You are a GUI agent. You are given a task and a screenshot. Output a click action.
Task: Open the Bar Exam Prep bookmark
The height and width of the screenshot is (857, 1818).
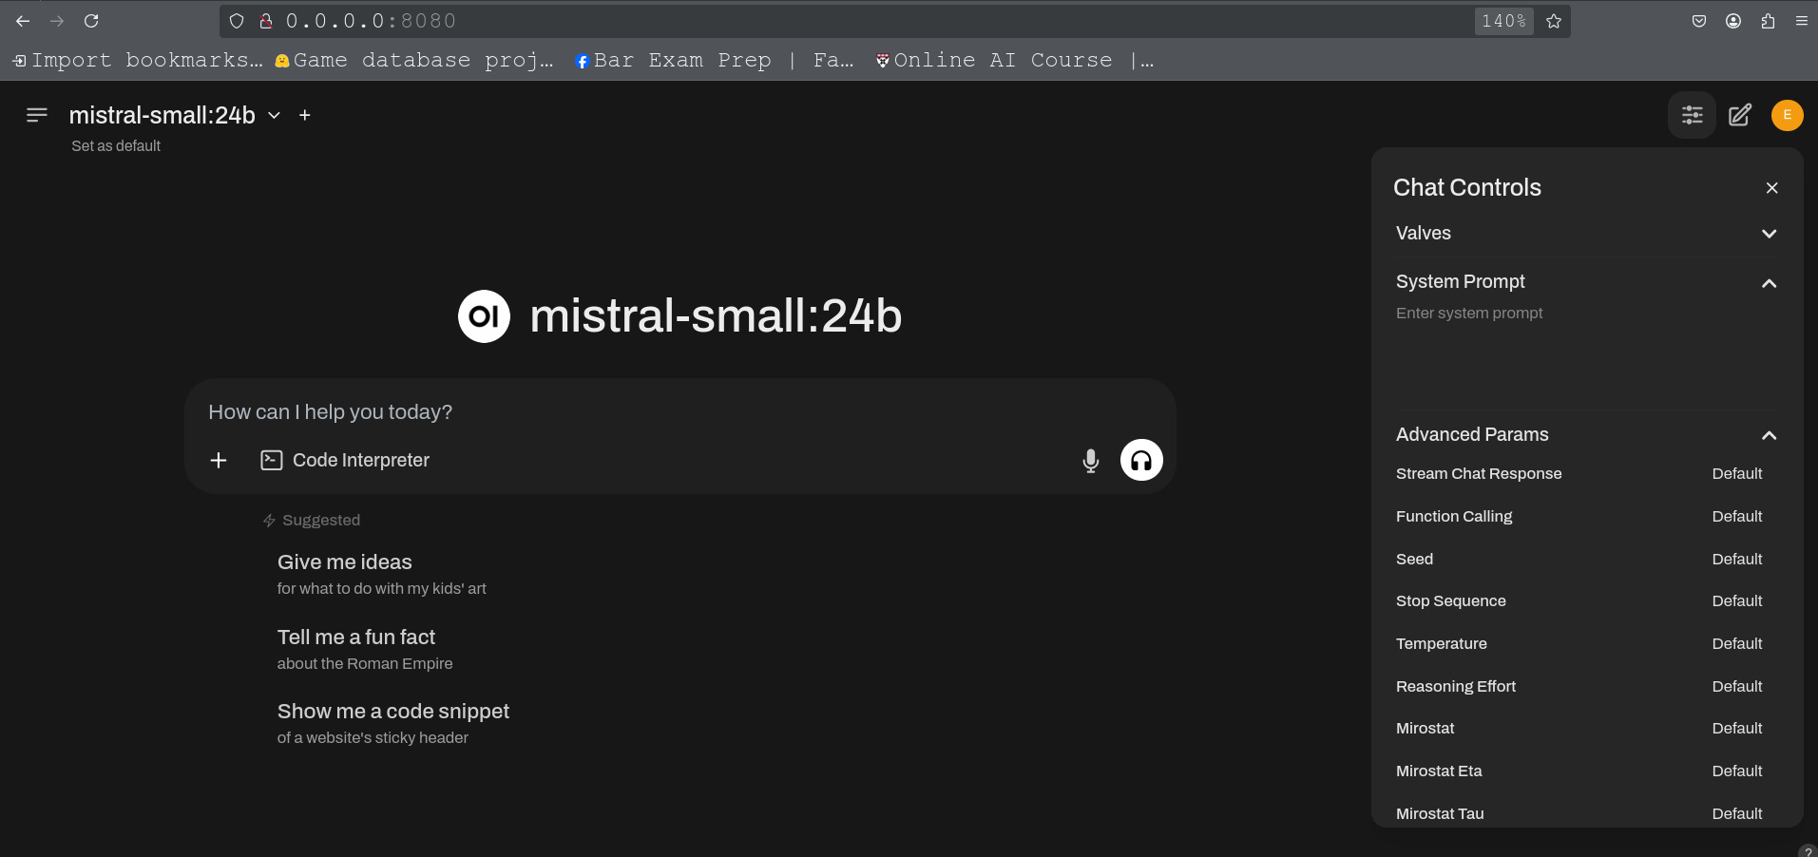point(715,60)
